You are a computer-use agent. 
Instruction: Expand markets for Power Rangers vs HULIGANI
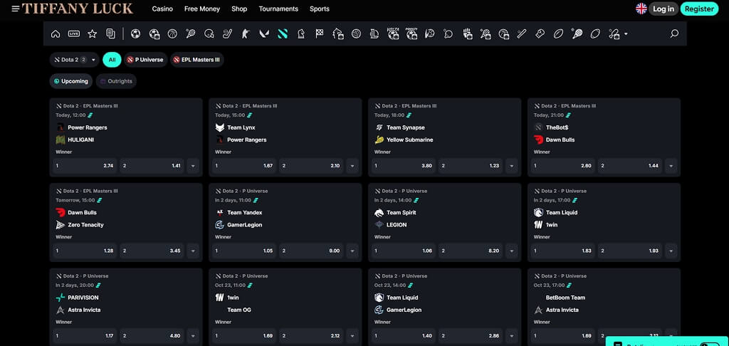(193, 166)
